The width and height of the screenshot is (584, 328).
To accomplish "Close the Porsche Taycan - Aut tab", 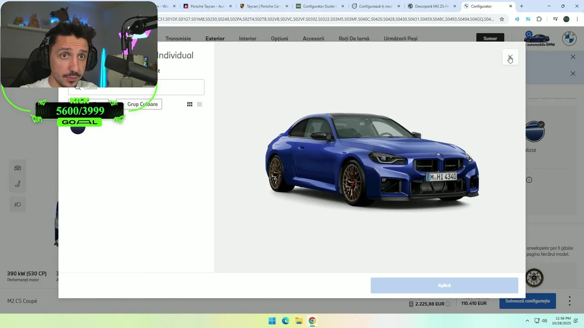I will click(x=230, y=6).
